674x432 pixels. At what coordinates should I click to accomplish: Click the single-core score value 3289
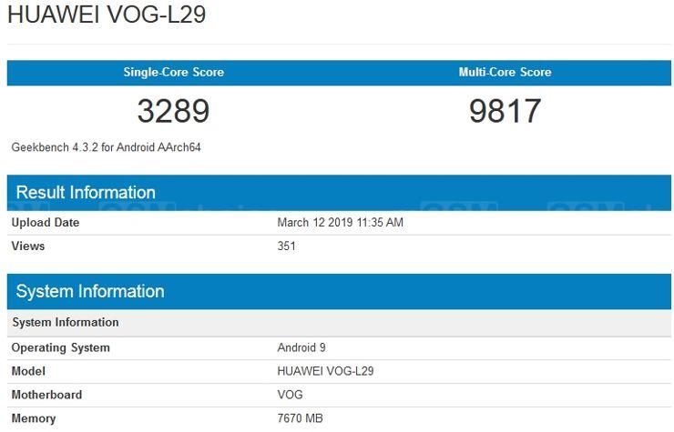tap(174, 111)
